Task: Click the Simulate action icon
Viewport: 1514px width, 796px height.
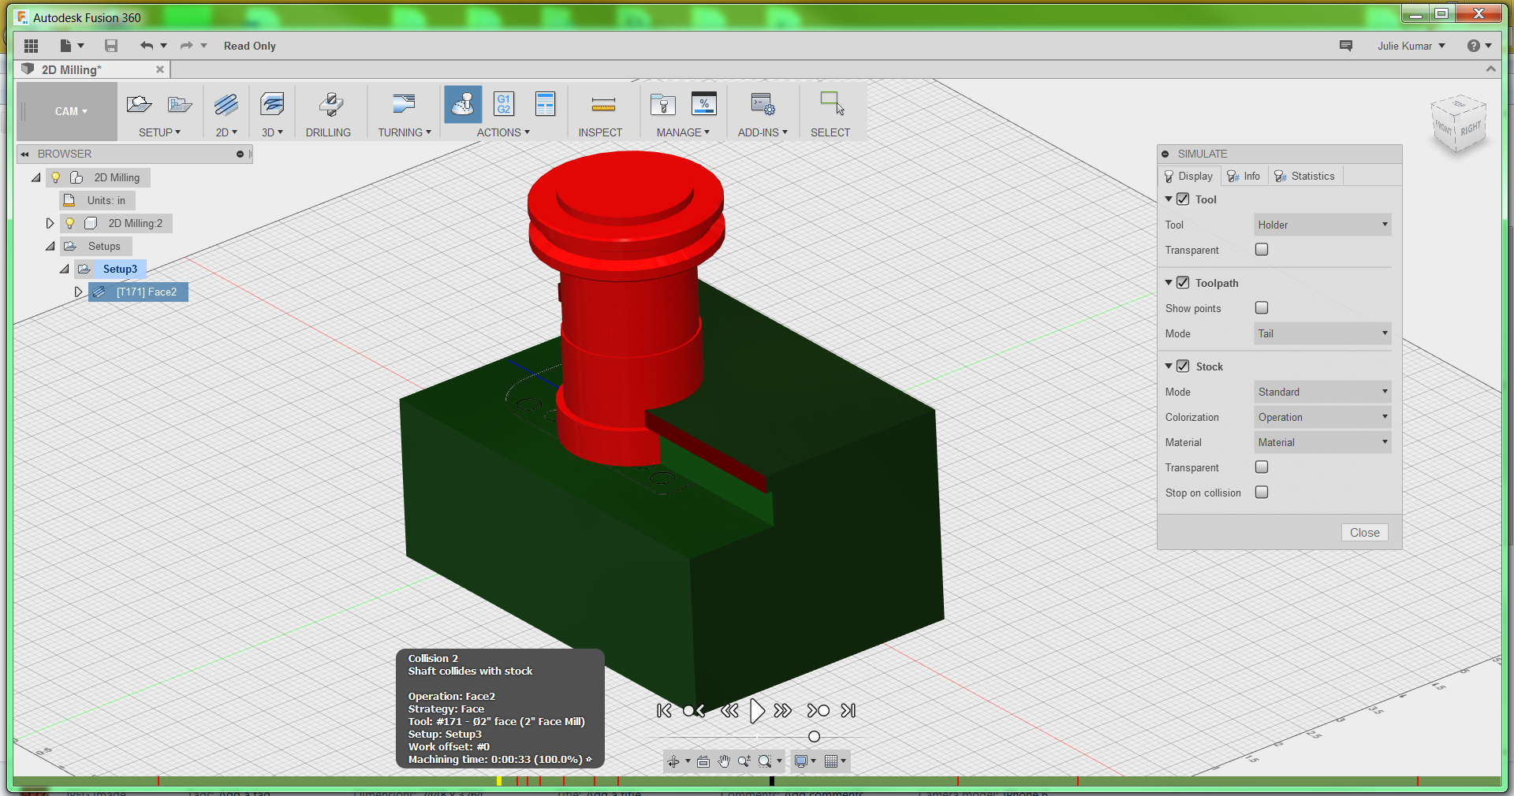Action: coord(463,104)
